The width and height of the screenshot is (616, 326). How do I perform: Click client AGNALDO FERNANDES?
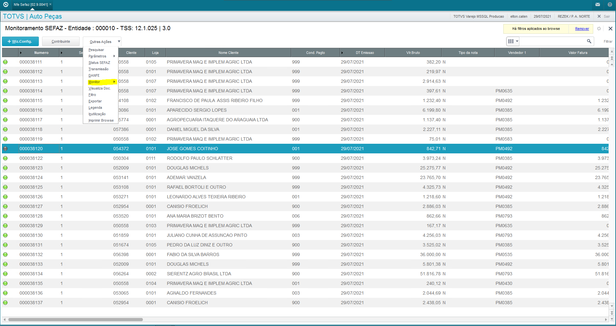pos(192,293)
